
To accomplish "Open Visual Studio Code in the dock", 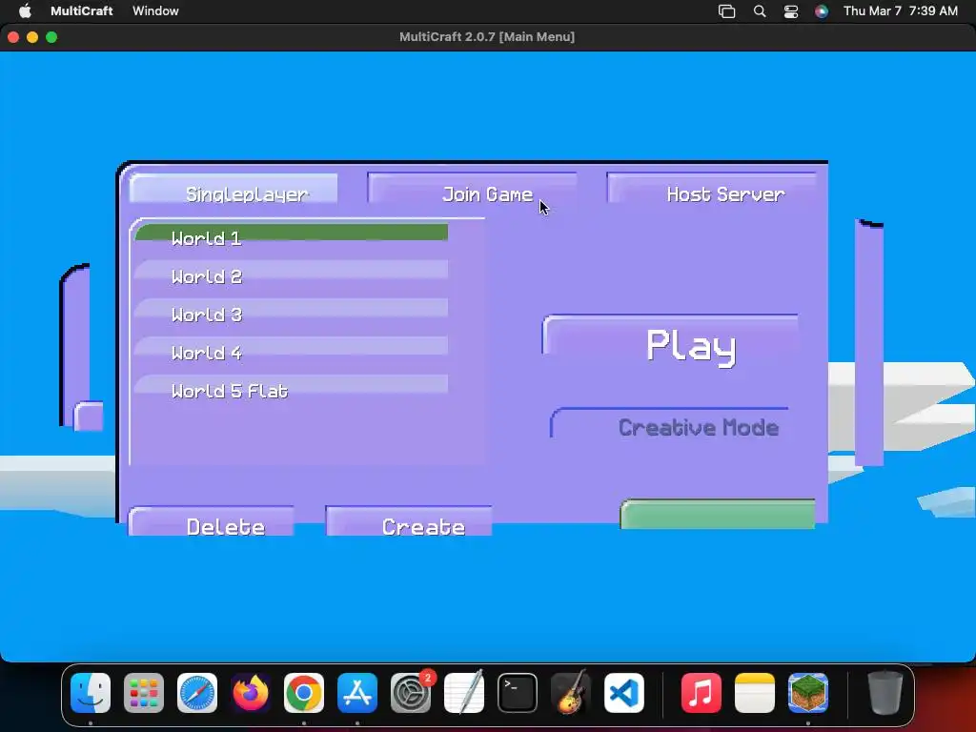I will pos(623,693).
